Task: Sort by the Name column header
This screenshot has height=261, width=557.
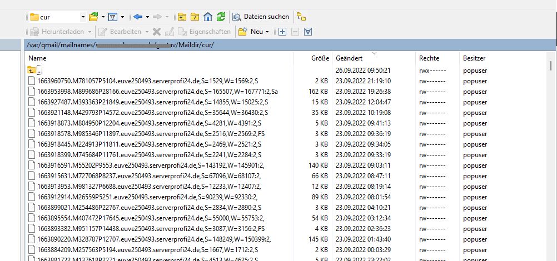Action: pos(37,58)
